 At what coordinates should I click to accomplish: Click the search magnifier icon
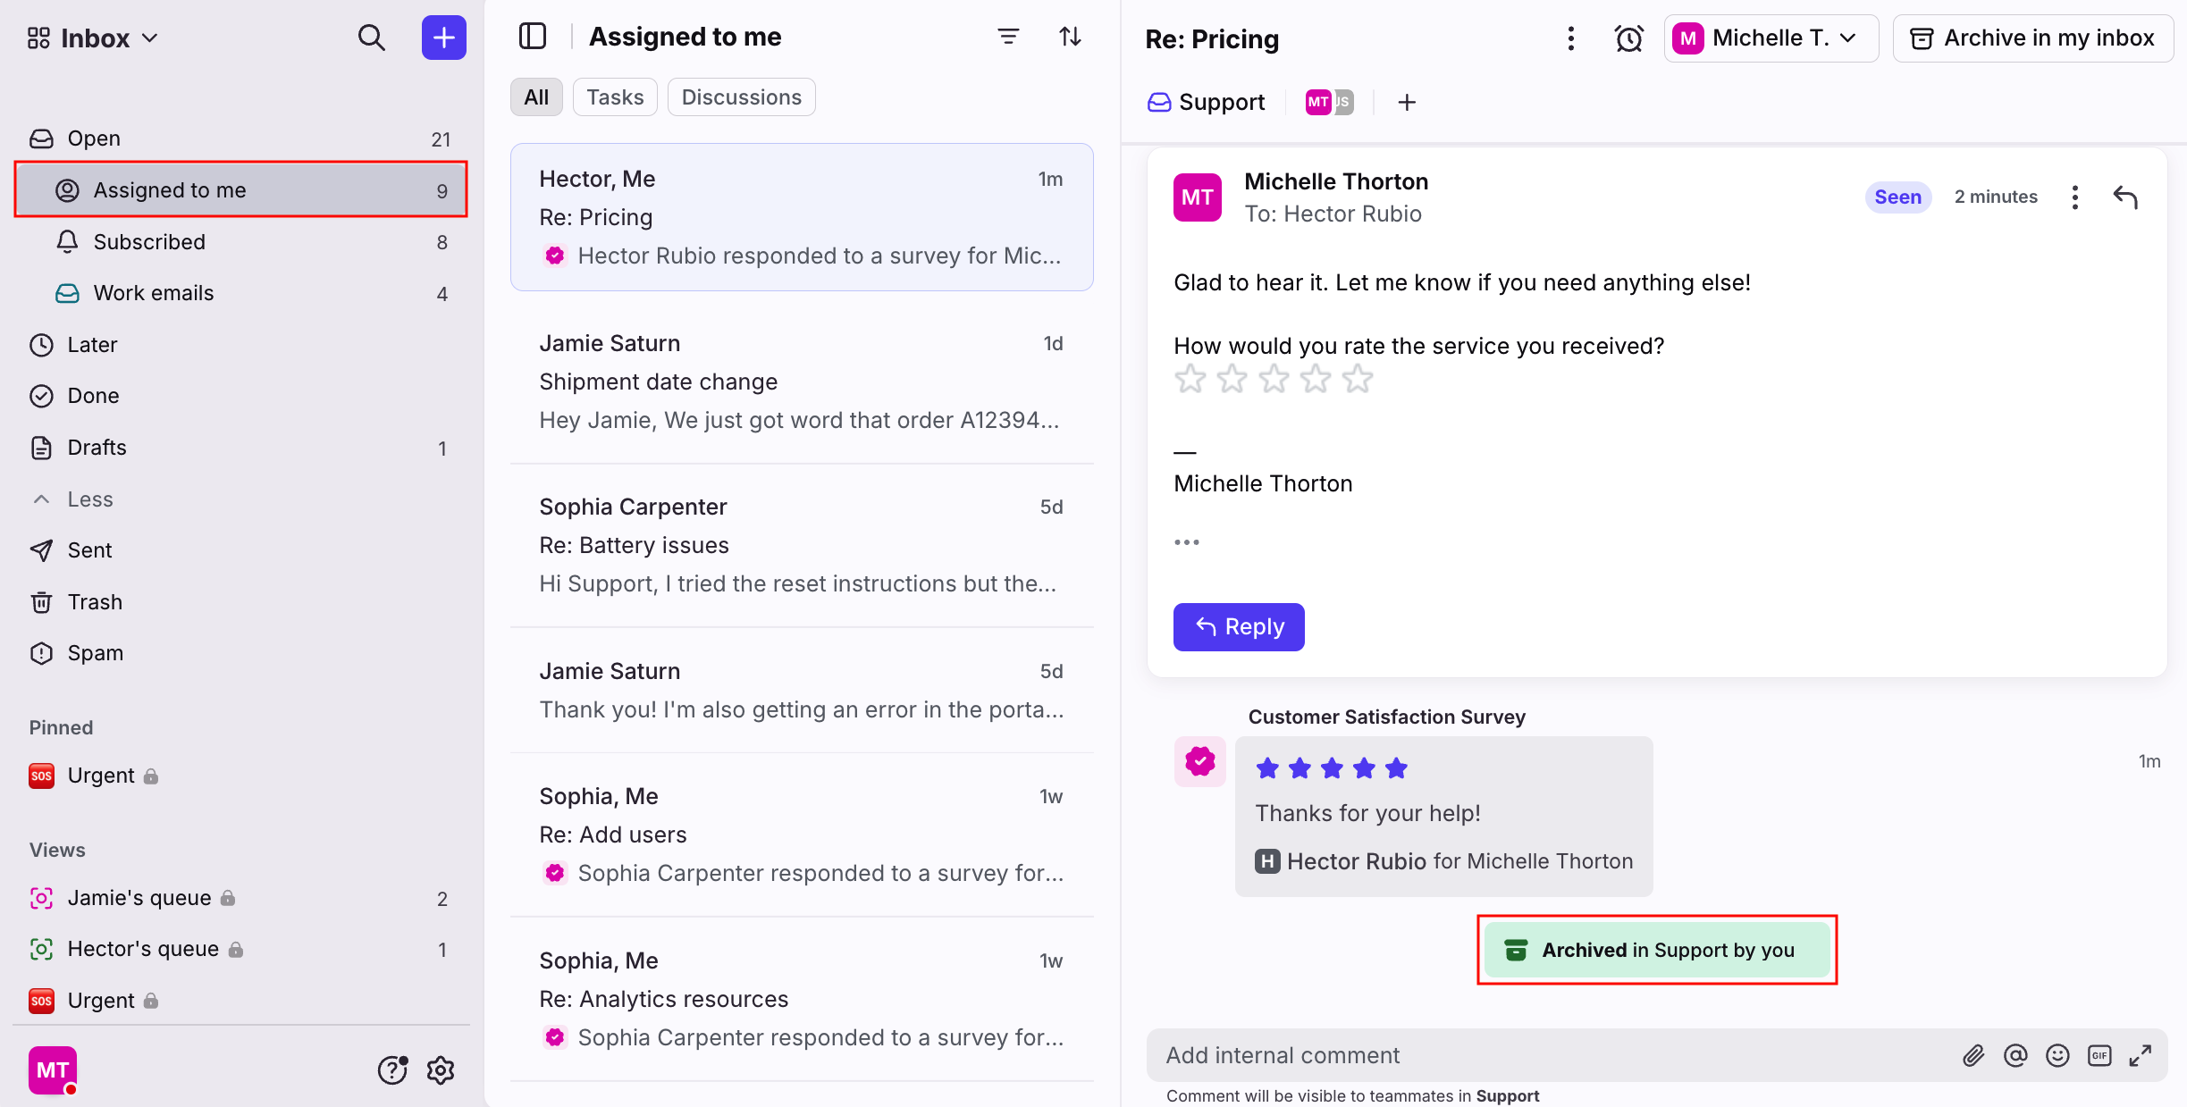pos(371,38)
